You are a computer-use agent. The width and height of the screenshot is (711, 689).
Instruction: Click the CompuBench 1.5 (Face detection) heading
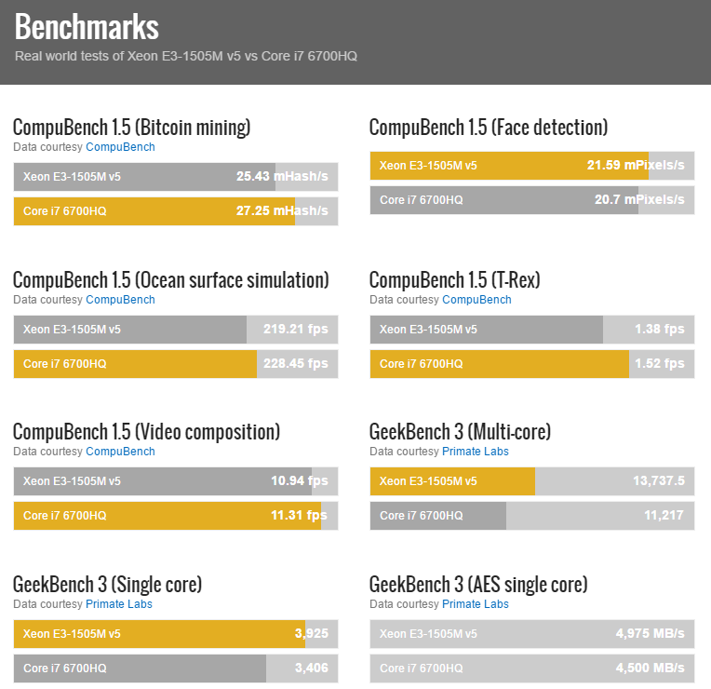488,128
